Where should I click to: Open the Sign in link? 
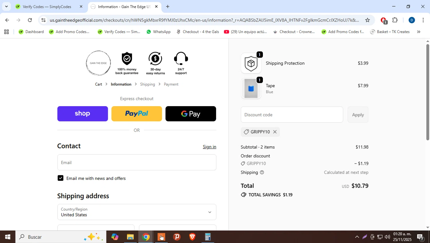210,147
